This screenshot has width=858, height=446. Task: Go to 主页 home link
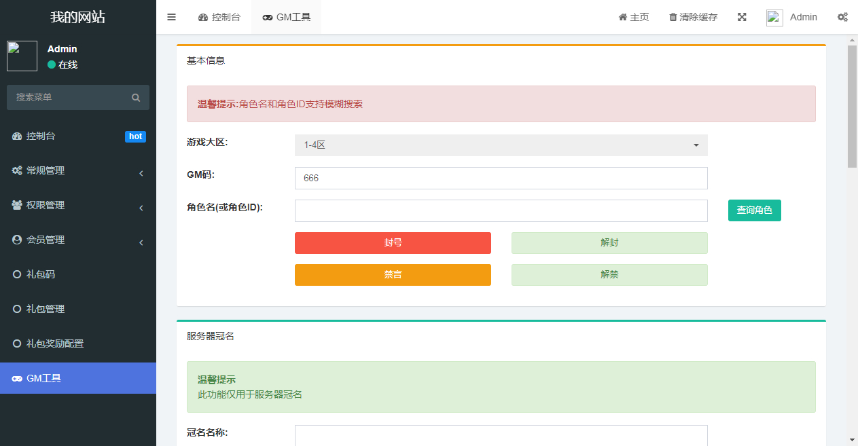pos(633,17)
